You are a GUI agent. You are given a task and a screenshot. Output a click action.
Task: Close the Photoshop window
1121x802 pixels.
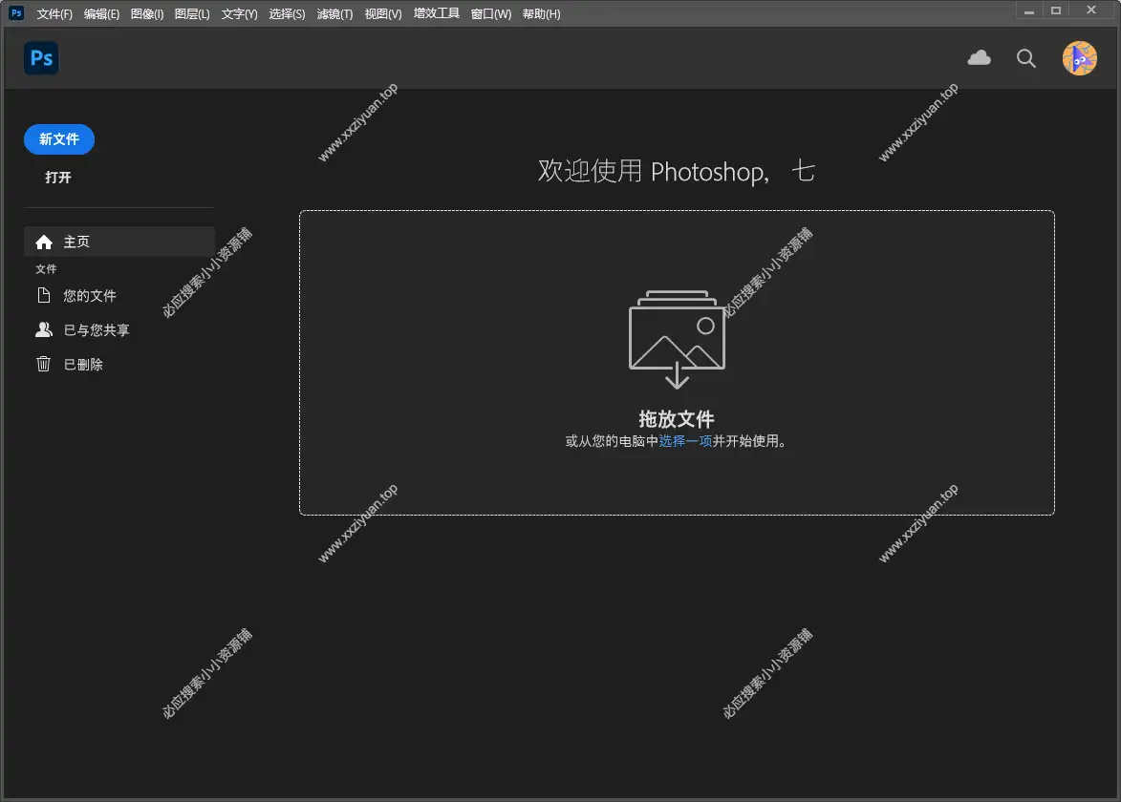pyautogui.click(x=1091, y=10)
